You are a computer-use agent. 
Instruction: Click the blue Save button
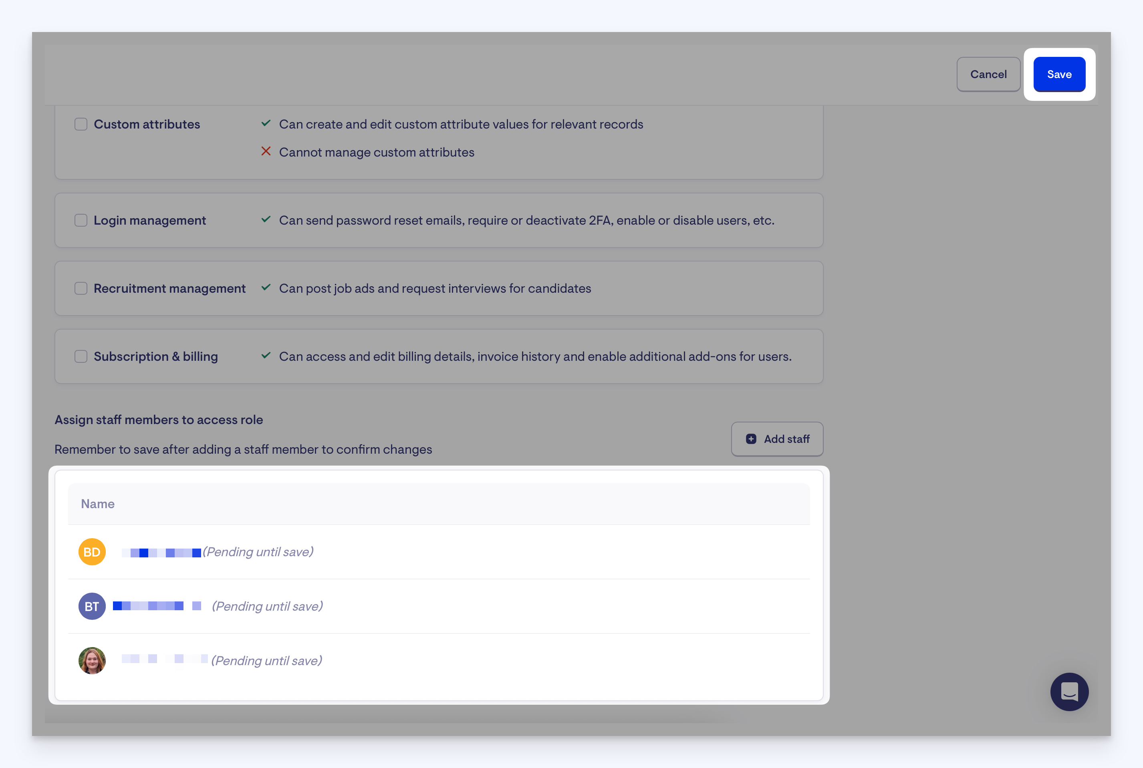[1059, 74]
